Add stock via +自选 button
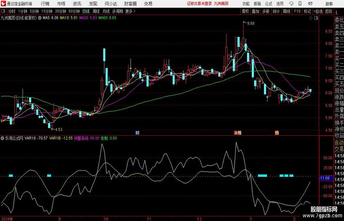This screenshot has width=344, height=221. click(318, 11)
